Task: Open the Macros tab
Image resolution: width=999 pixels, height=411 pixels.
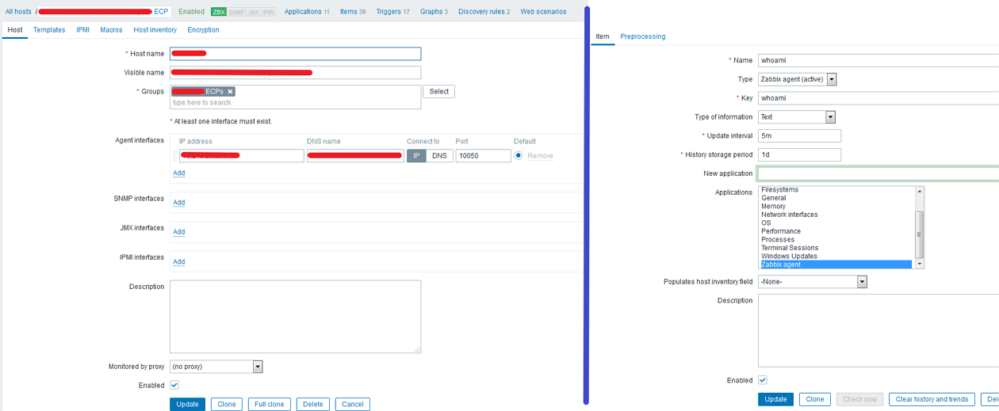Action: click(x=111, y=30)
